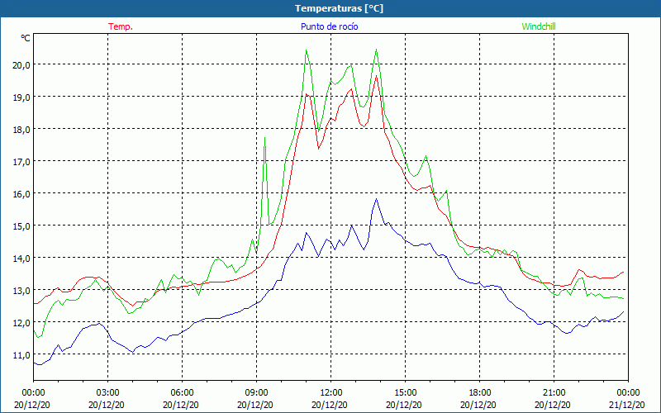Click the 13,0 y-axis value
This screenshot has width=661, height=413.
click(x=21, y=290)
